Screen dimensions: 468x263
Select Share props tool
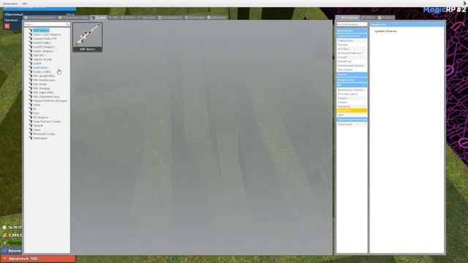(352, 124)
